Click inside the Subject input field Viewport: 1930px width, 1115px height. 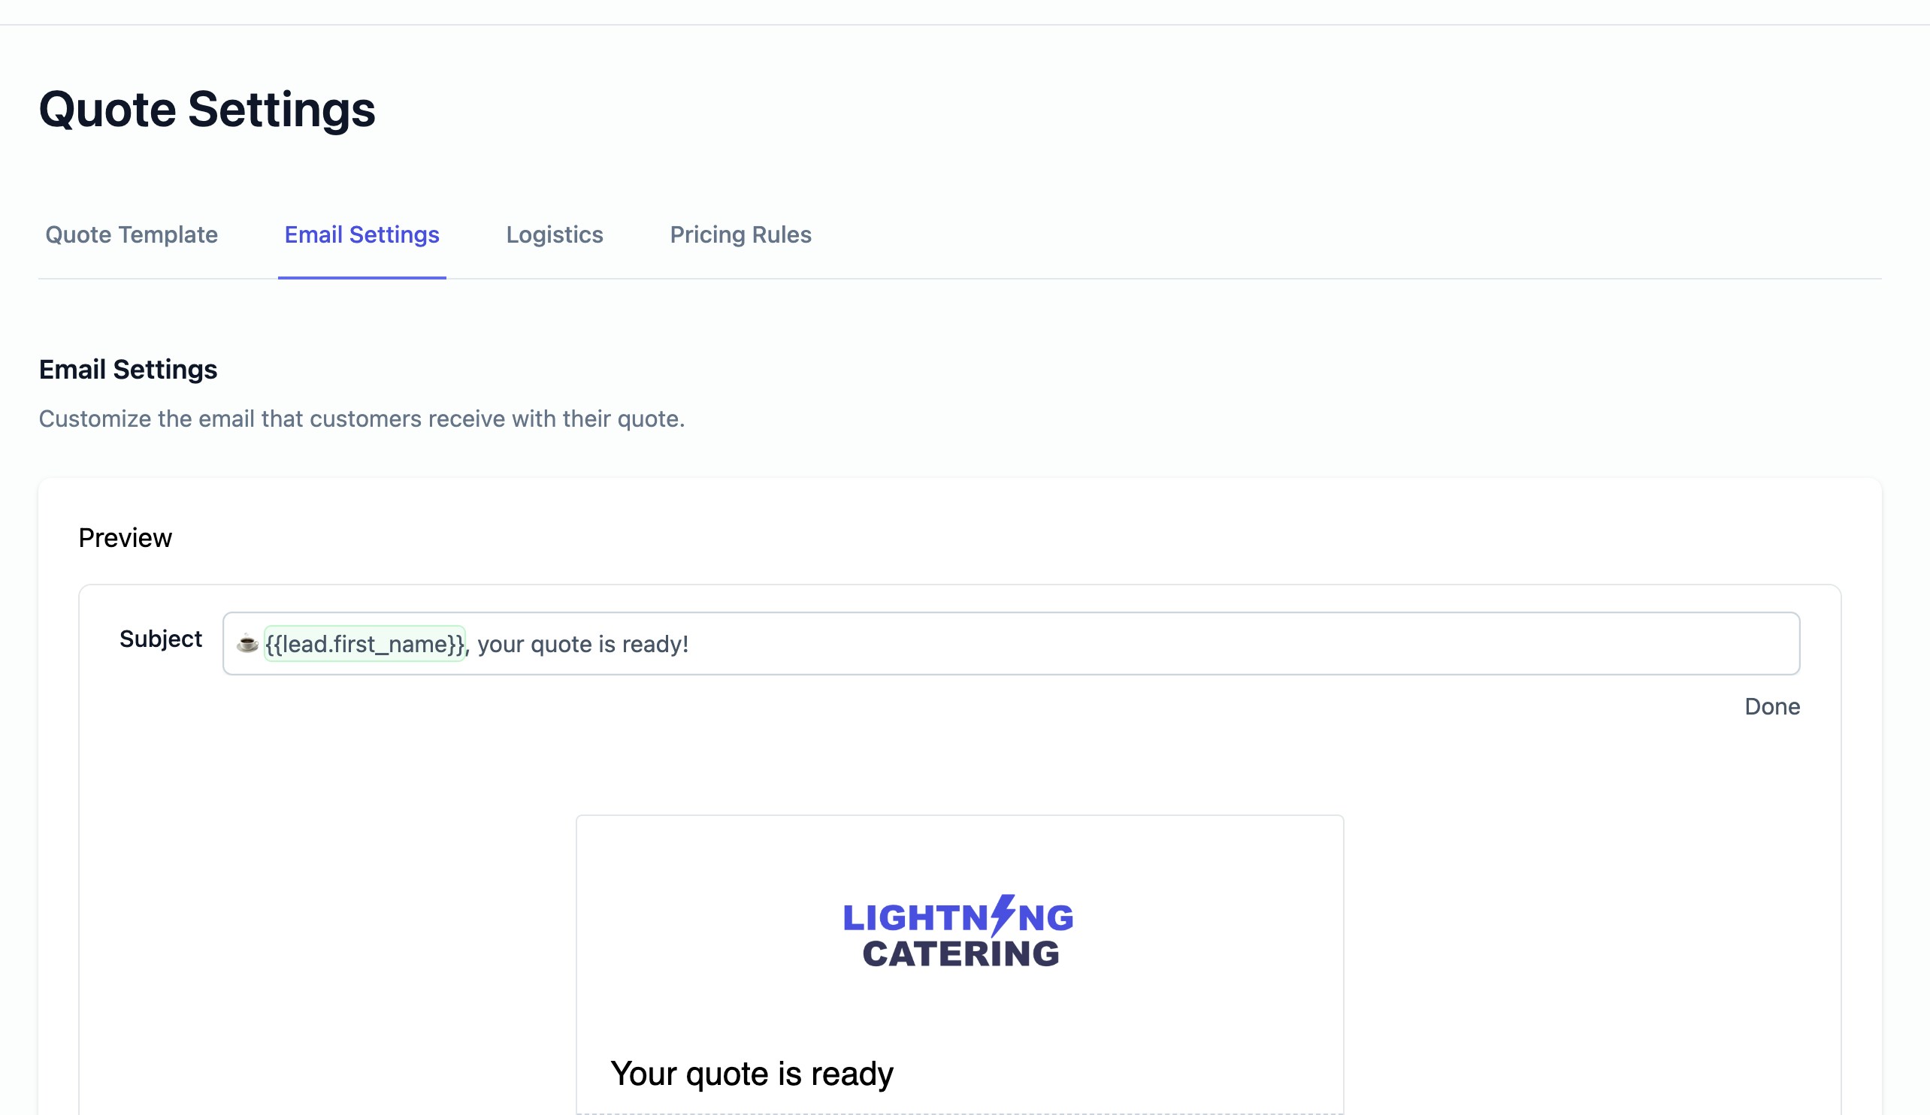(1011, 643)
